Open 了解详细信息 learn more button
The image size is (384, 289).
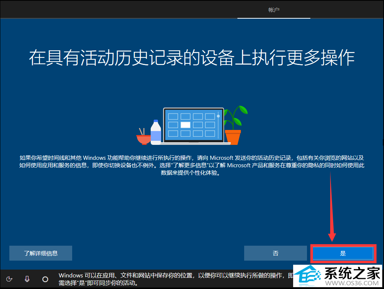[41, 253]
